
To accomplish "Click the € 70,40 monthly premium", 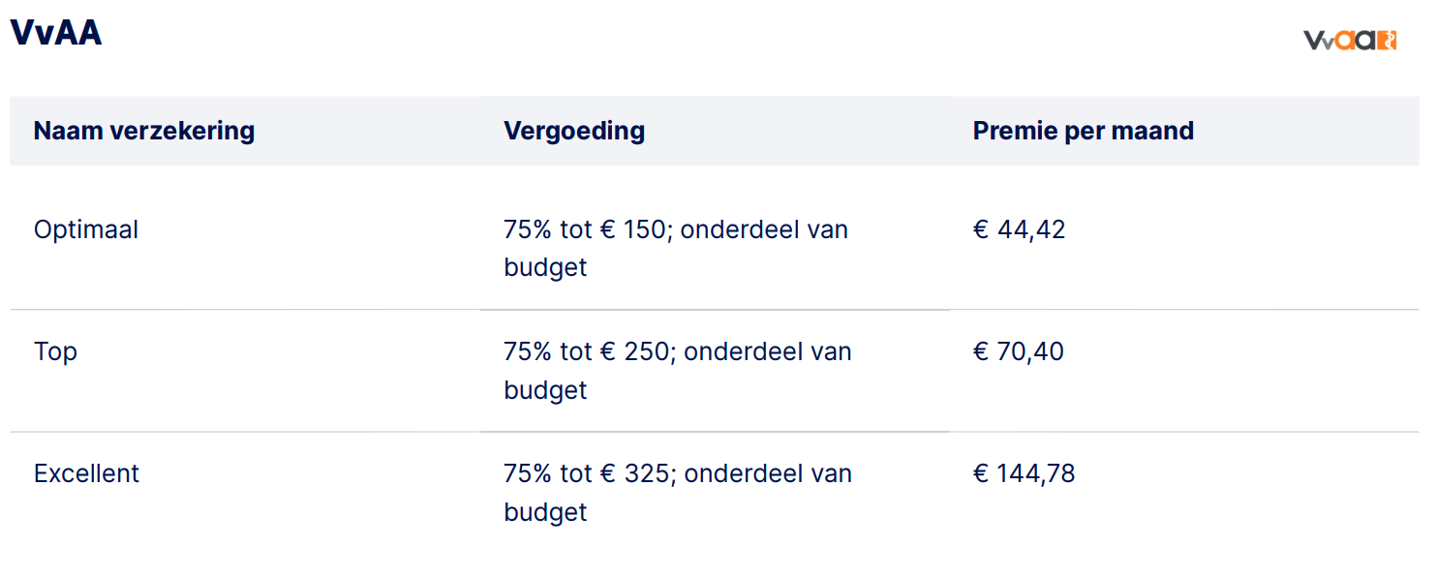I will 1018,351.
